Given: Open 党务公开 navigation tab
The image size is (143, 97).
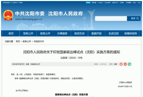Looking at the screenshot, I should point(28,33).
